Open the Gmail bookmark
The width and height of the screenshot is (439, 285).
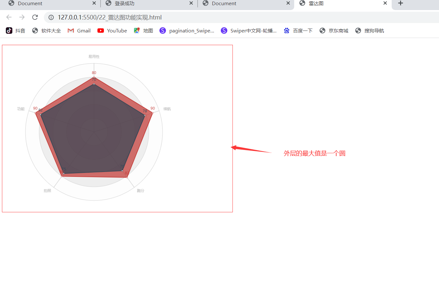point(79,31)
